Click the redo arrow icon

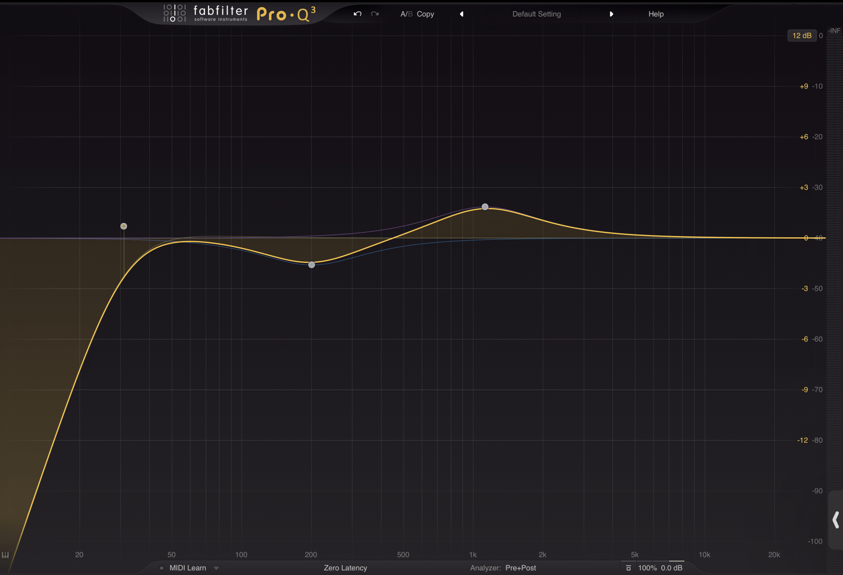point(375,14)
